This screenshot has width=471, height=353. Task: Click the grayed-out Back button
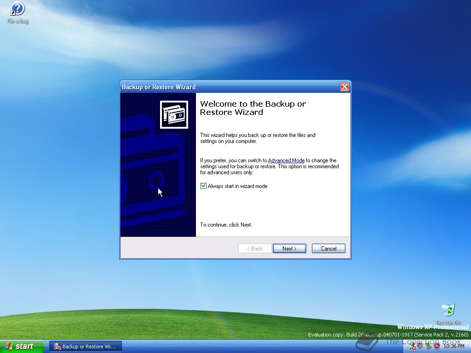tap(255, 249)
